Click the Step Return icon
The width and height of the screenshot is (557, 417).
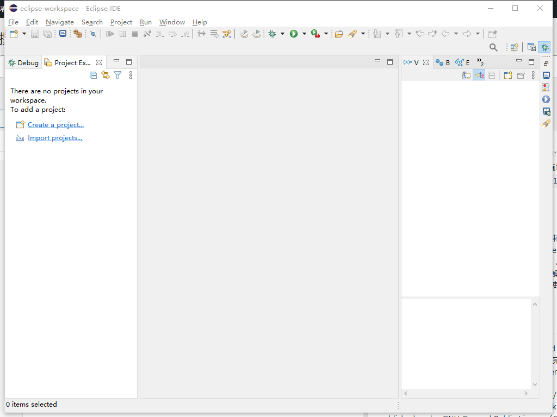185,34
